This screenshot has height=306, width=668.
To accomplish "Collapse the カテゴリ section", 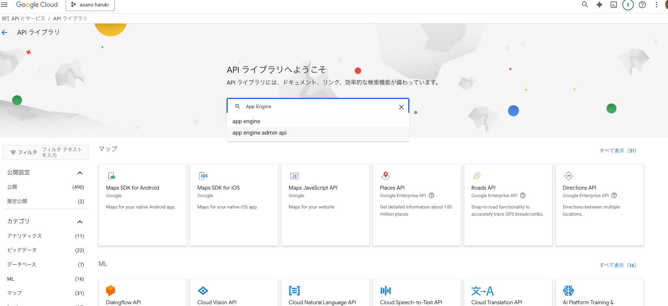I will tap(80, 222).
